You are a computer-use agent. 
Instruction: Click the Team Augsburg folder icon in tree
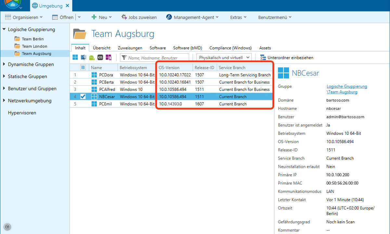(17, 54)
